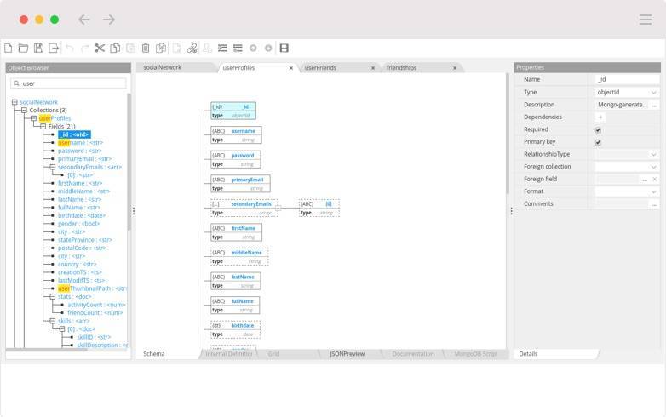Uncheck the Required checkbox
This screenshot has height=417, width=666.
point(598,129)
